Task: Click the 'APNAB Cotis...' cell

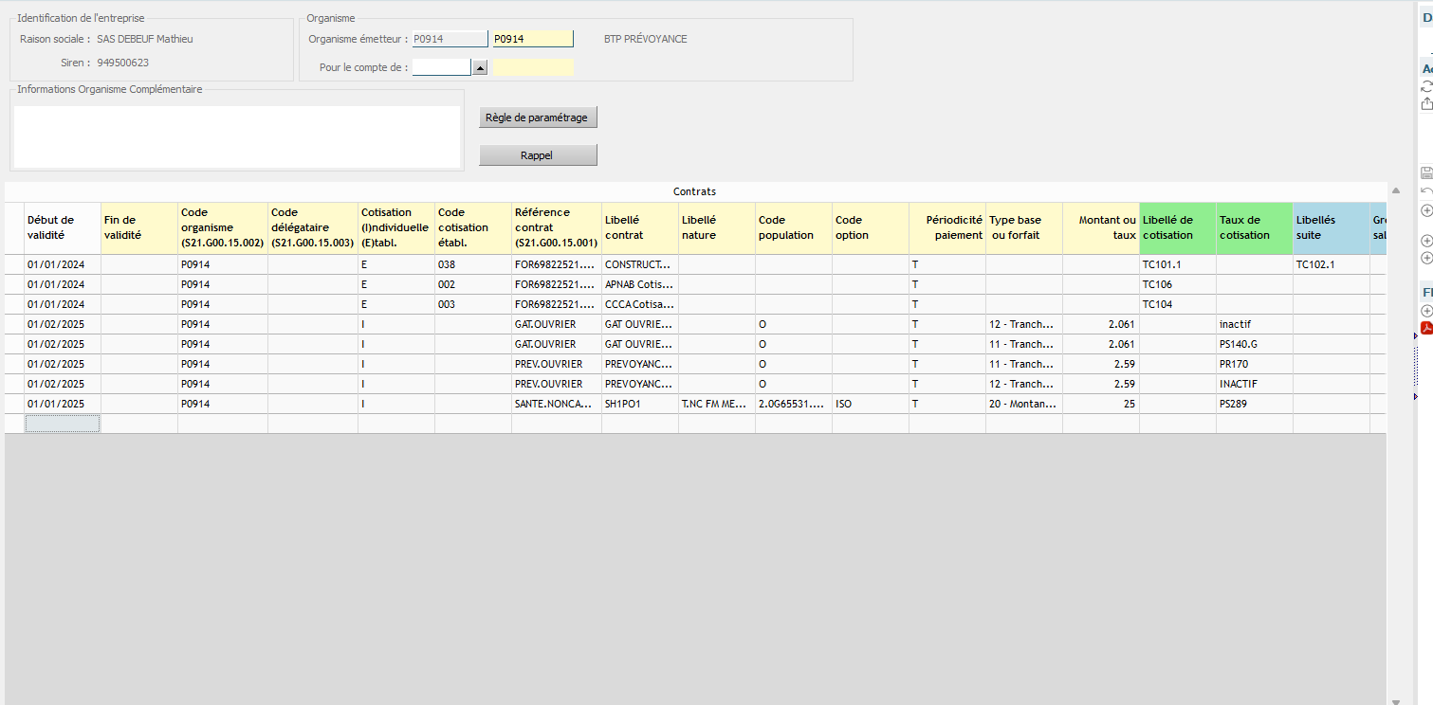Action: (x=639, y=284)
